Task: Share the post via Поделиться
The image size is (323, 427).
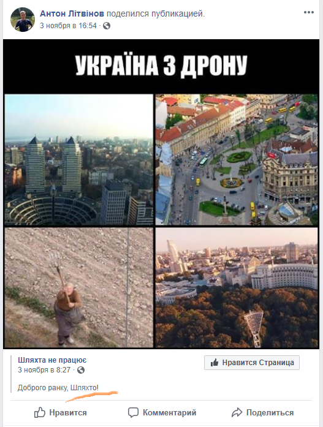Action: (x=262, y=412)
